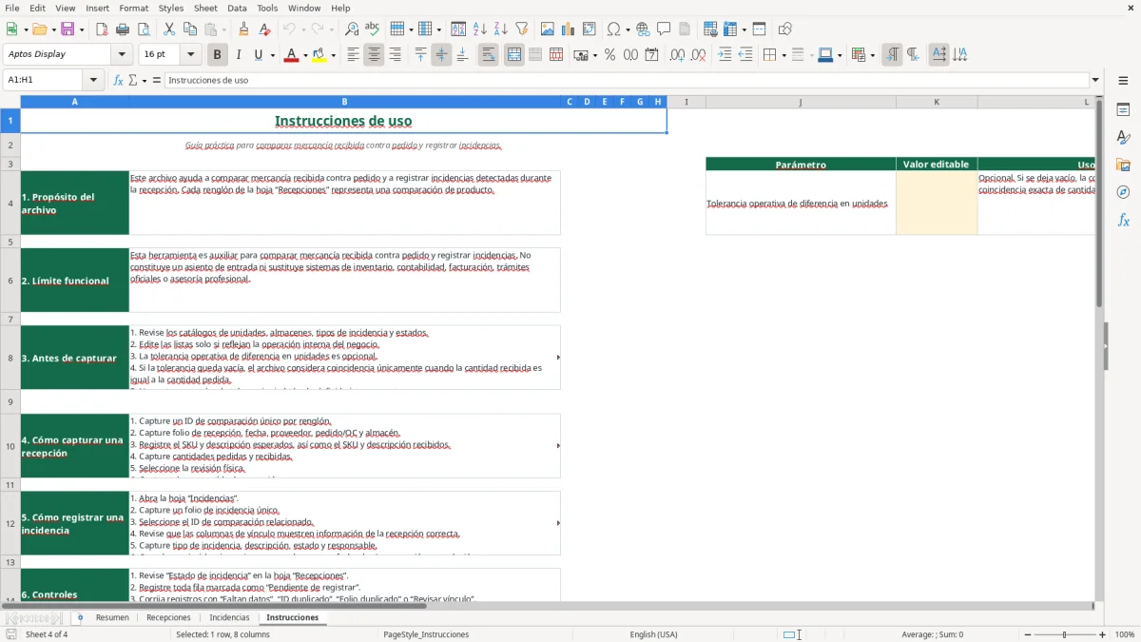
Task: Open the Function Wizard fx icon
Action: [x=119, y=80]
